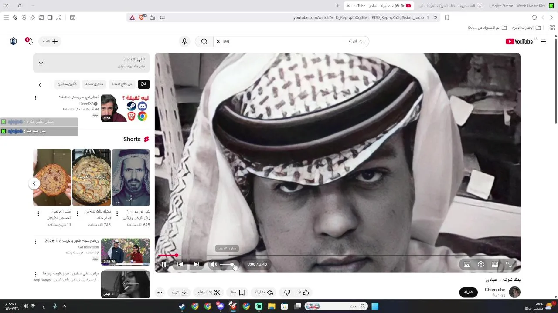The height and width of the screenshot is (313, 558).
Task: Run search with magnifier button
Action: [x=204, y=41]
